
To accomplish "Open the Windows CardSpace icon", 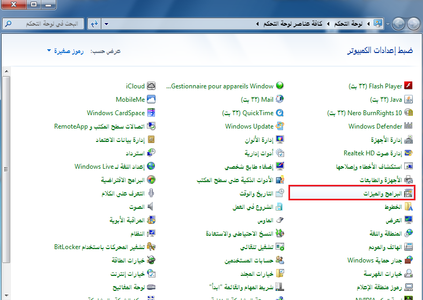I will (151, 113).
